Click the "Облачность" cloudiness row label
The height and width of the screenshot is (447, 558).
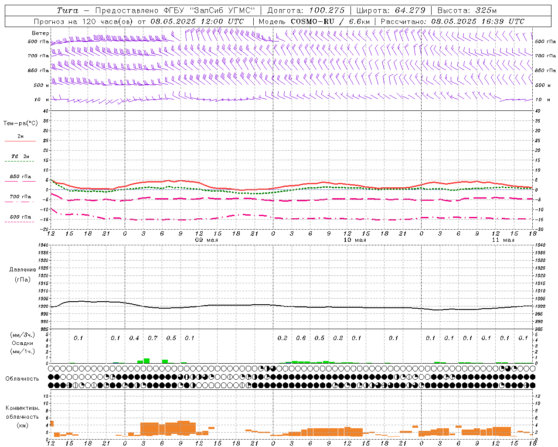click(x=22, y=379)
